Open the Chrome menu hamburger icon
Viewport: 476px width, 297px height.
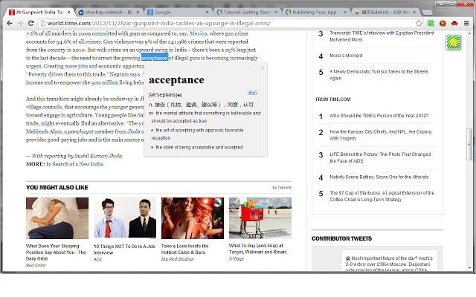(x=466, y=23)
